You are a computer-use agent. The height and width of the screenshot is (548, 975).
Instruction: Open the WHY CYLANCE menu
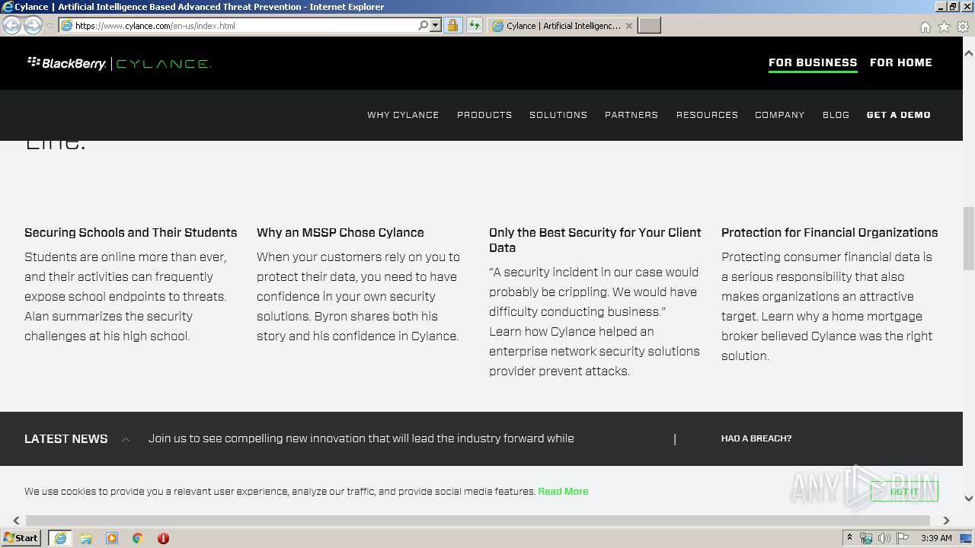pos(403,115)
